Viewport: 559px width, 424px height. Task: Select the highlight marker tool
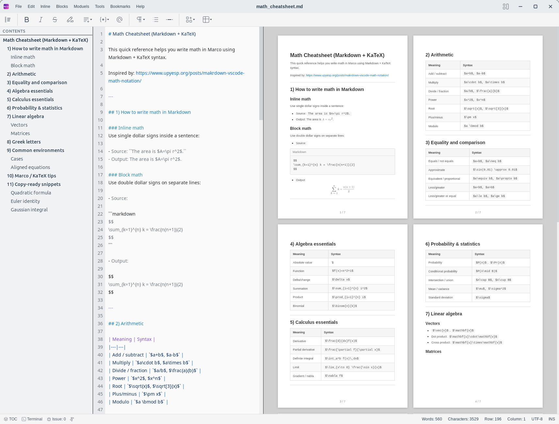click(70, 20)
